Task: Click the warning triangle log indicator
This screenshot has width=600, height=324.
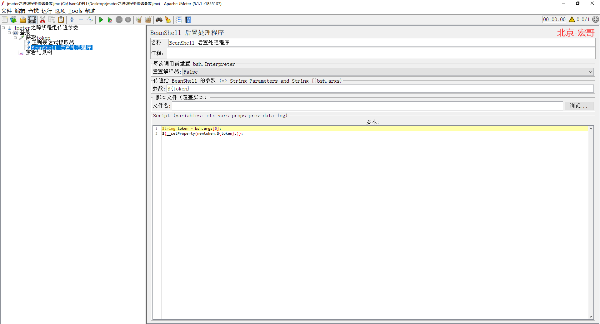Action: [572, 19]
